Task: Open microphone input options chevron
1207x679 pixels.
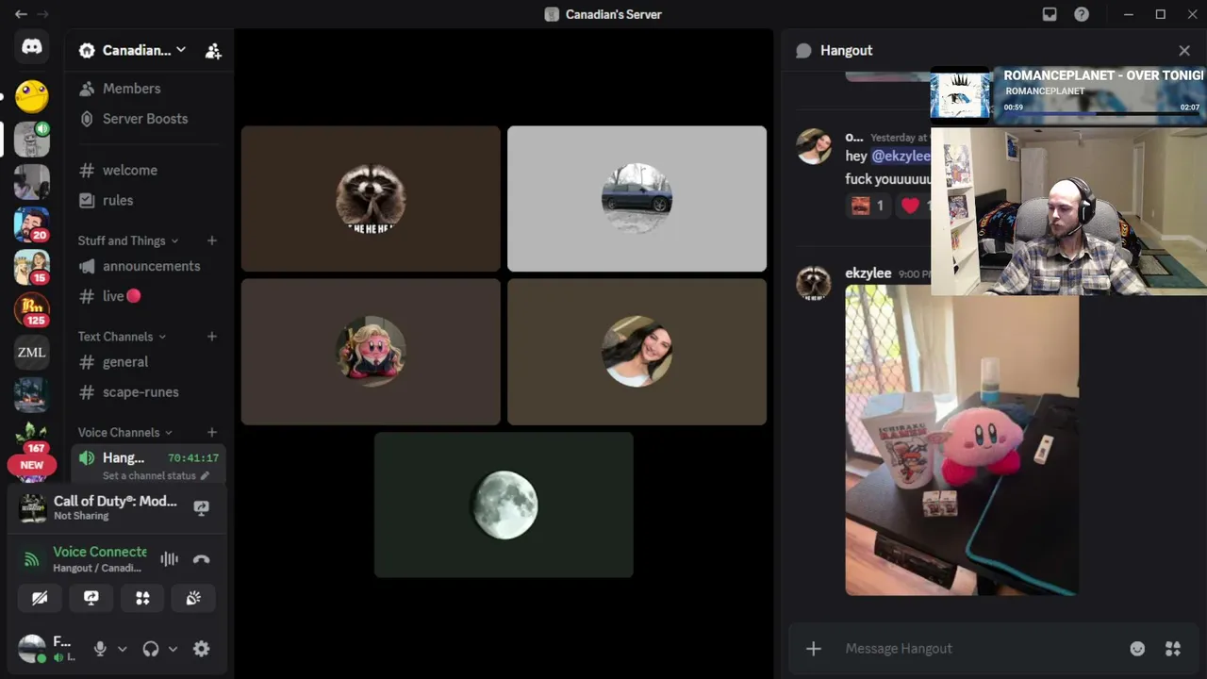Action: [x=122, y=649]
